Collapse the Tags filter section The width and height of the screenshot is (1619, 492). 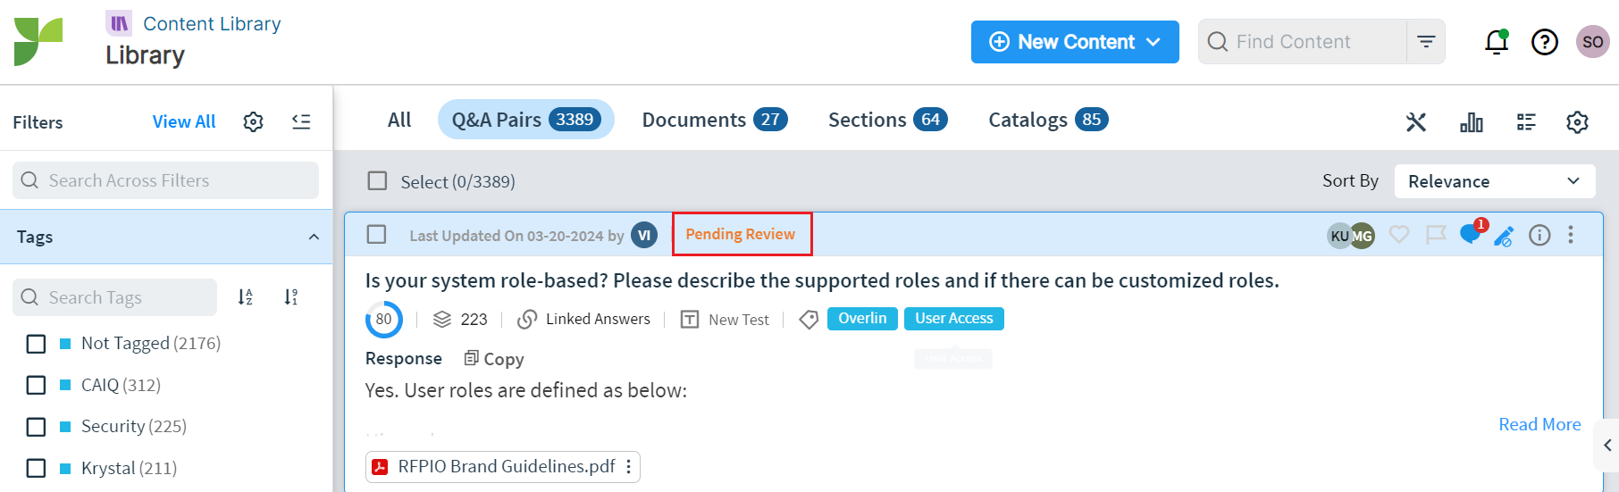coord(314,237)
